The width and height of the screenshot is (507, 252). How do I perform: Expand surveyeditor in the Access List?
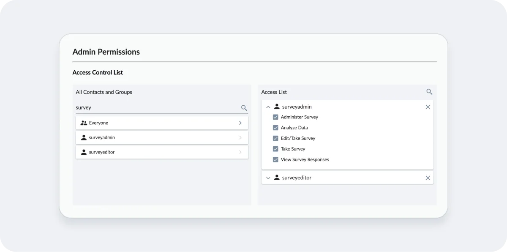coord(268,178)
